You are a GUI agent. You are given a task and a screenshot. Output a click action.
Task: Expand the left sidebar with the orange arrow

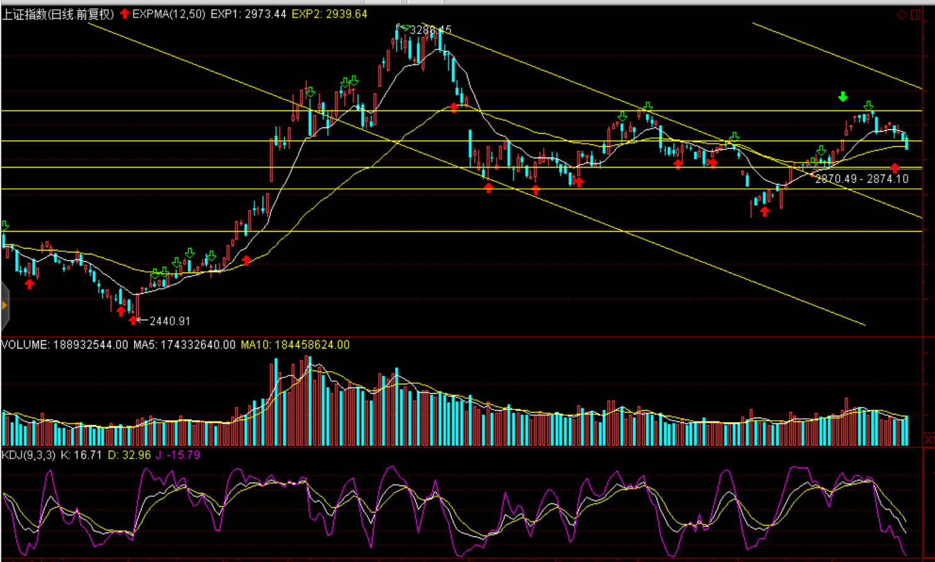tap(4, 306)
